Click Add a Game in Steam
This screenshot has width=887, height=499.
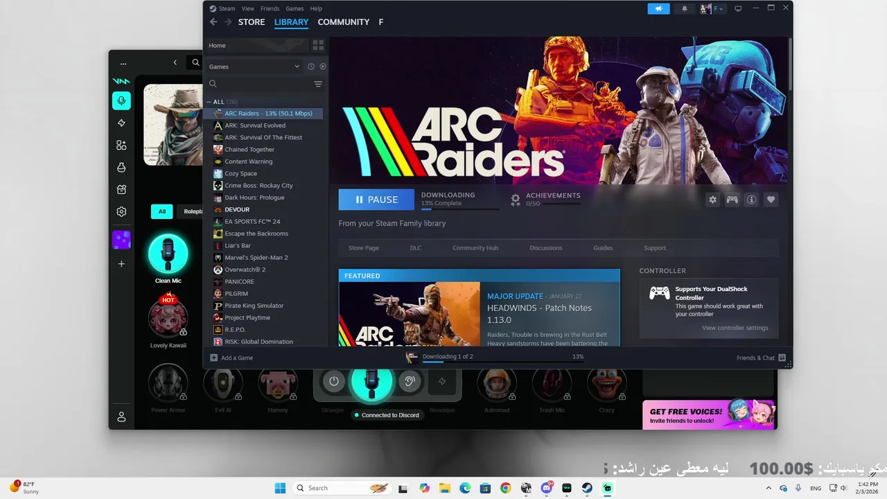[x=231, y=358]
